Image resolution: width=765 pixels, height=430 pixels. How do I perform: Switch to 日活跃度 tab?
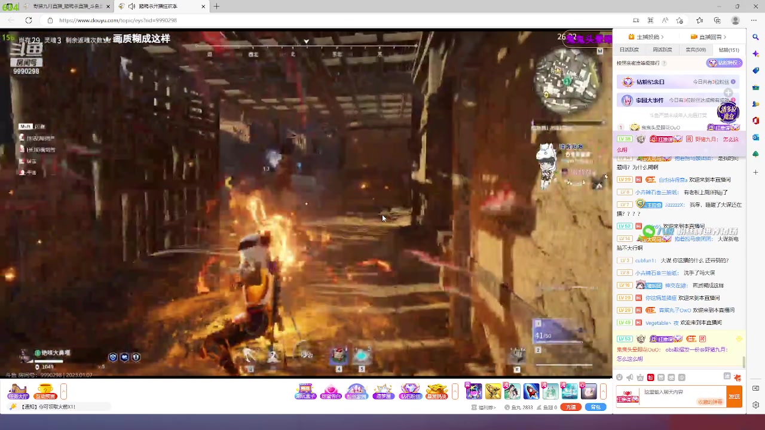pyautogui.click(x=629, y=50)
